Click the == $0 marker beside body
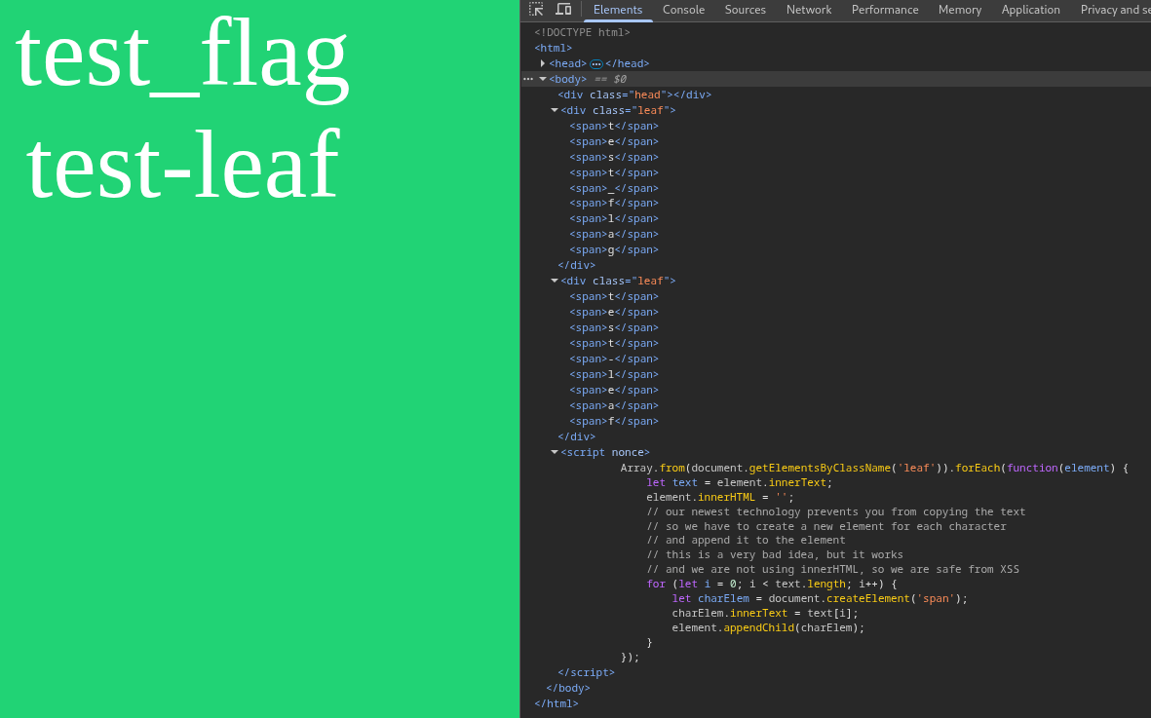Viewport: 1151px width, 718px height. (x=609, y=79)
